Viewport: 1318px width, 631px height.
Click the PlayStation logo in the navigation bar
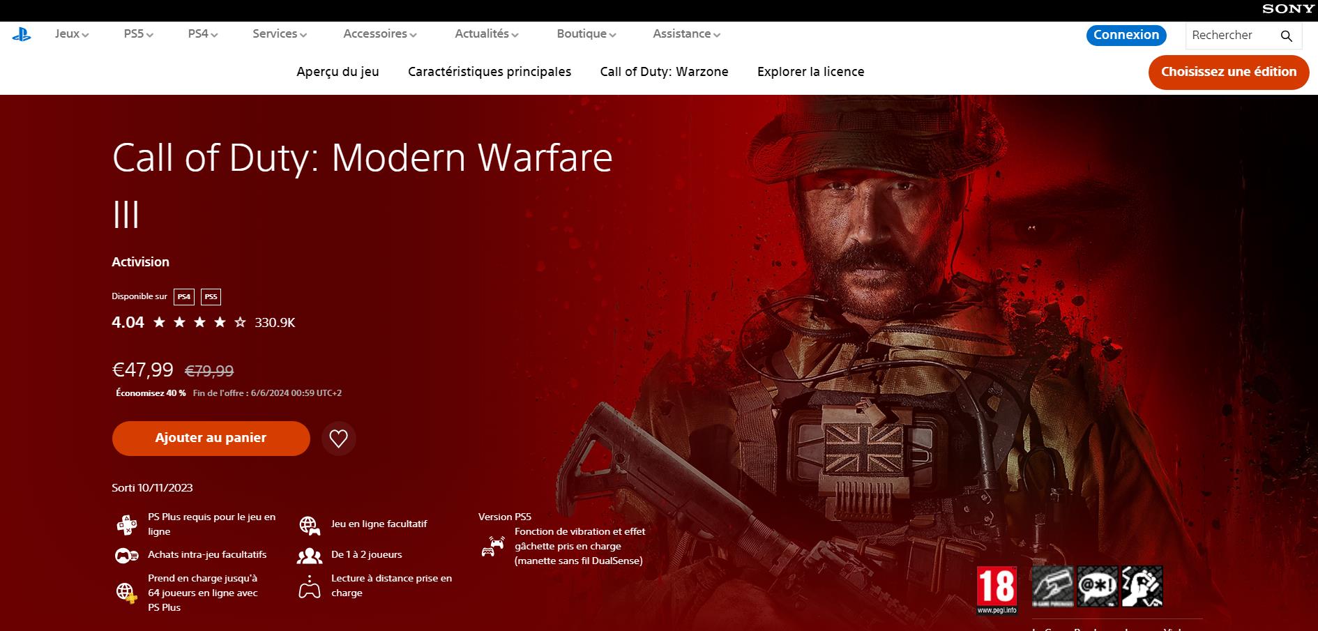click(x=23, y=33)
